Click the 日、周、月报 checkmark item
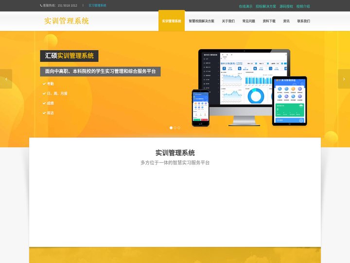Screen dimensions: 350x263 [55, 94]
